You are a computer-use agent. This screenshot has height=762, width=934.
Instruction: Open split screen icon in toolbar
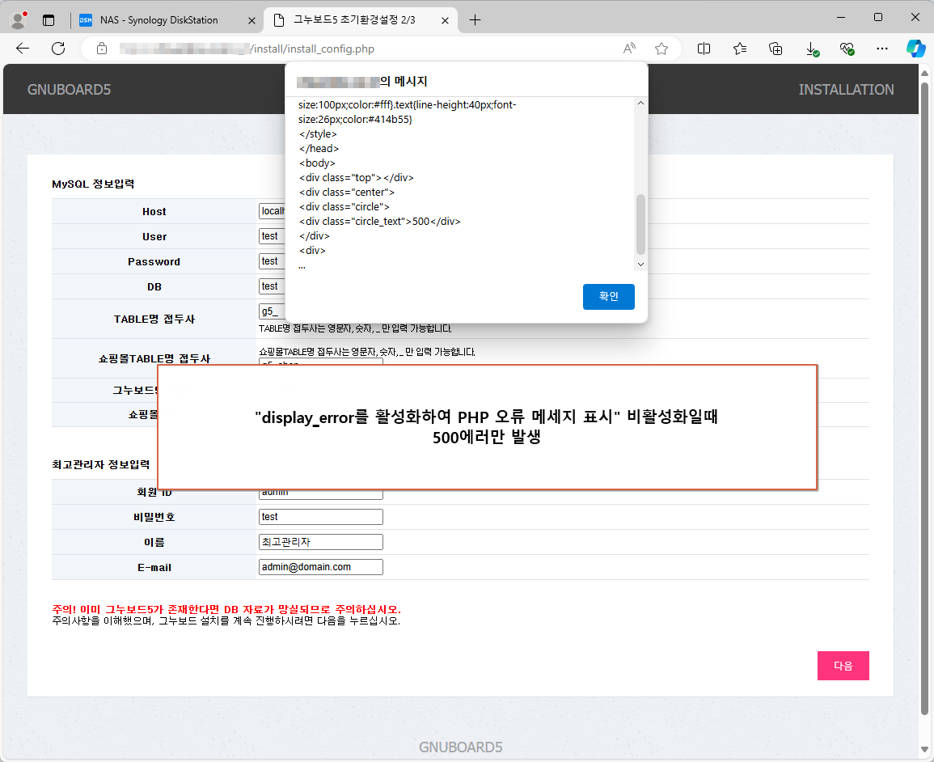click(x=704, y=49)
